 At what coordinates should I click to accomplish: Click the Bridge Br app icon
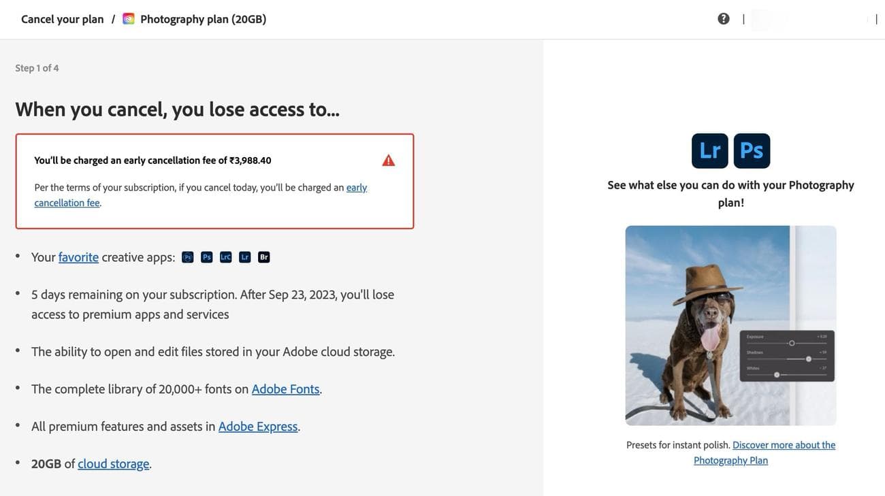pyautogui.click(x=264, y=257)
